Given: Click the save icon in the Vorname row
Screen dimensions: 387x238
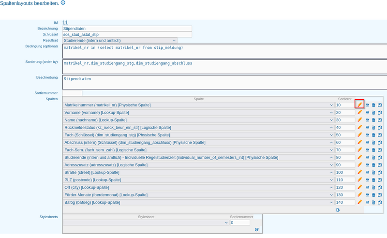Looking at the screenshot, I should pos(367,112).
